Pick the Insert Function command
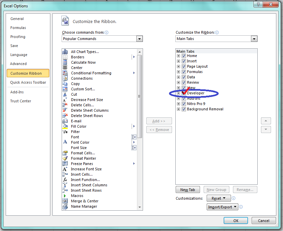 click(x=85, y=180)
